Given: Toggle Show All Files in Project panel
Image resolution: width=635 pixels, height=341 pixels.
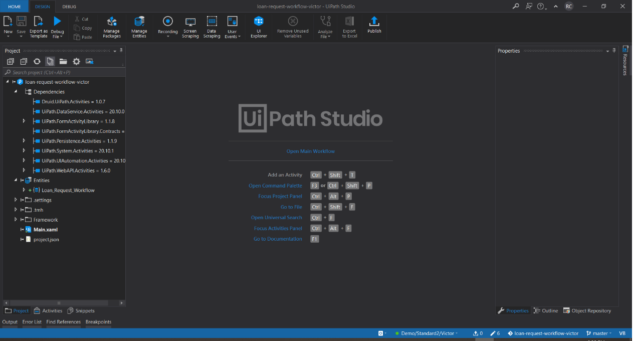Looking at the screenshot, I should tap(50, 61).
